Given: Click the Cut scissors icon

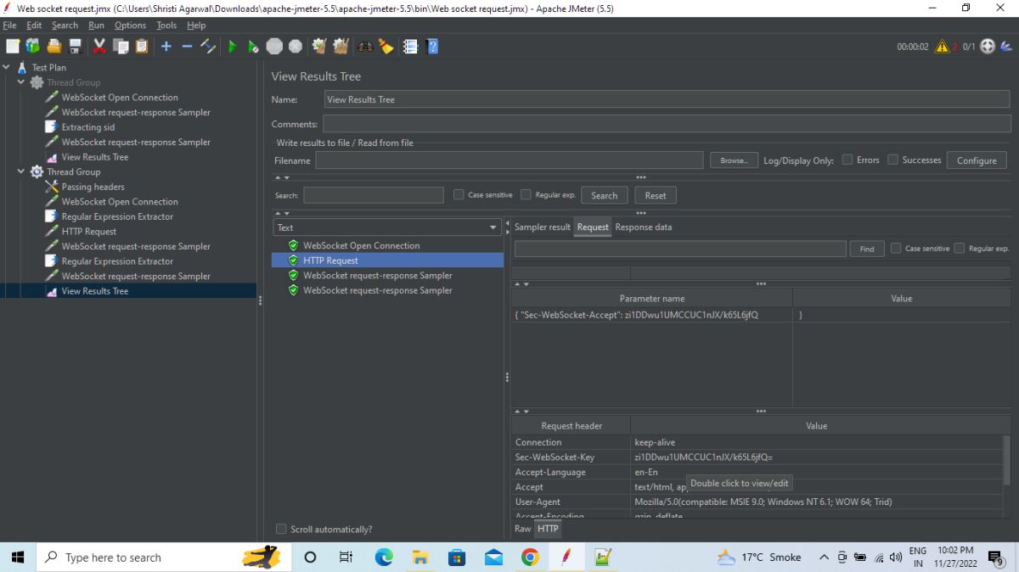Looking at the screenshot, I should click(99, 47).
